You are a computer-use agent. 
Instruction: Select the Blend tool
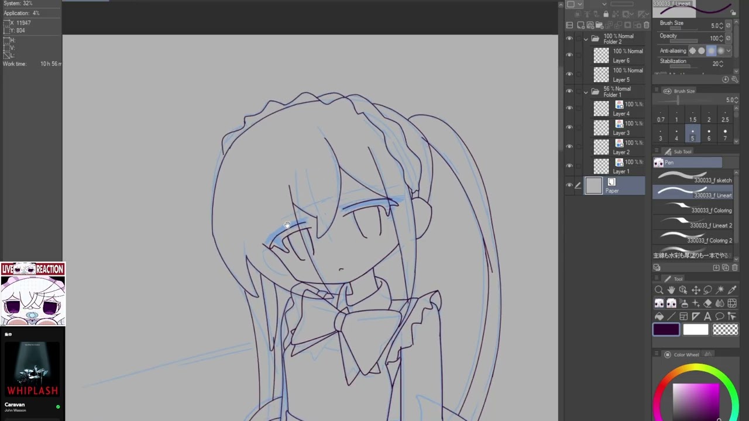(x=720, y=303)
